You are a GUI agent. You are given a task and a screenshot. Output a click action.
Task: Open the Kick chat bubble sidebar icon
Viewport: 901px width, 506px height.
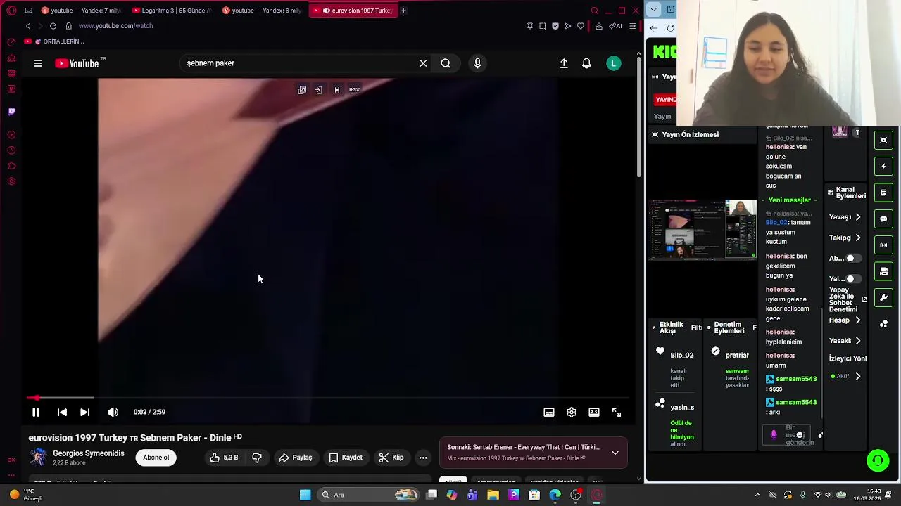883,219
